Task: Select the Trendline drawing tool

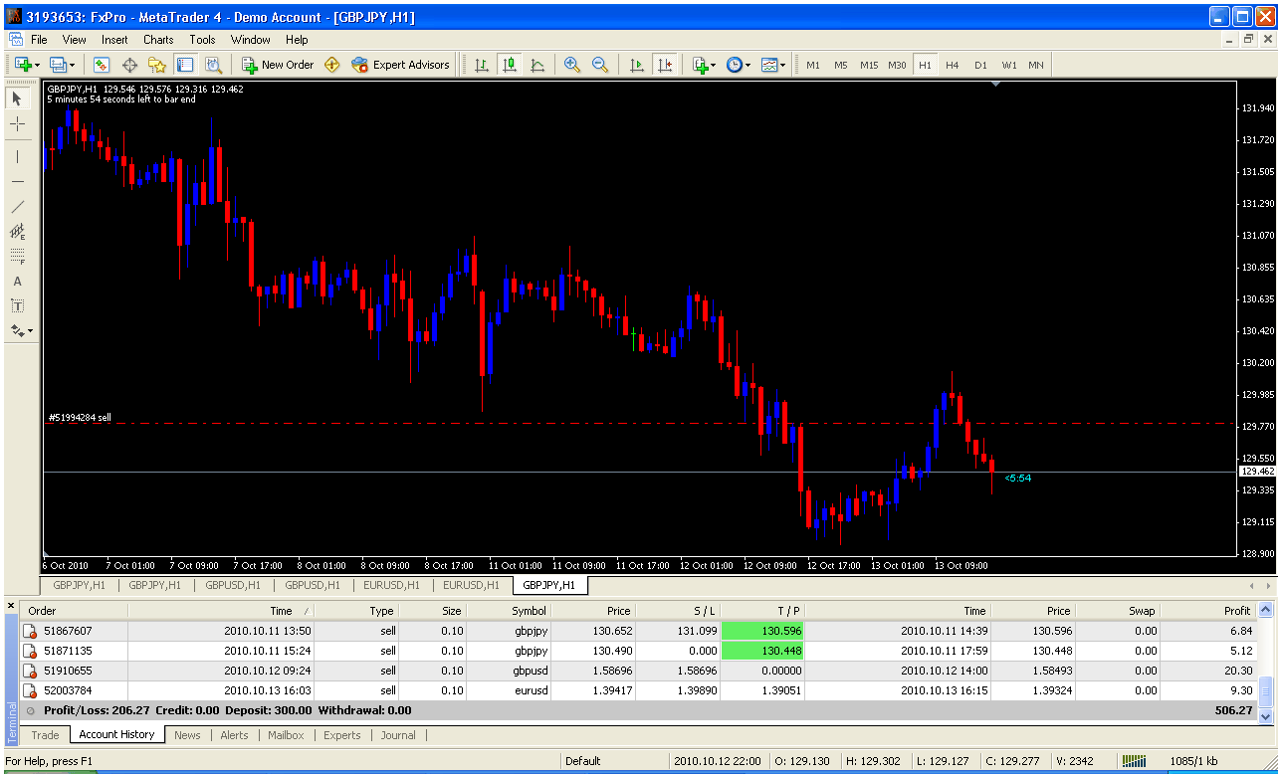Action: click(17, 207)
